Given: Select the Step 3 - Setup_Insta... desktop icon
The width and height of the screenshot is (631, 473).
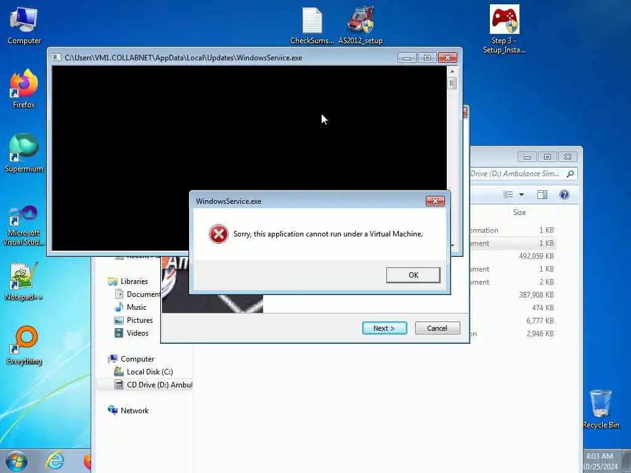Looking at the screenshot, I should click(504, 29).
